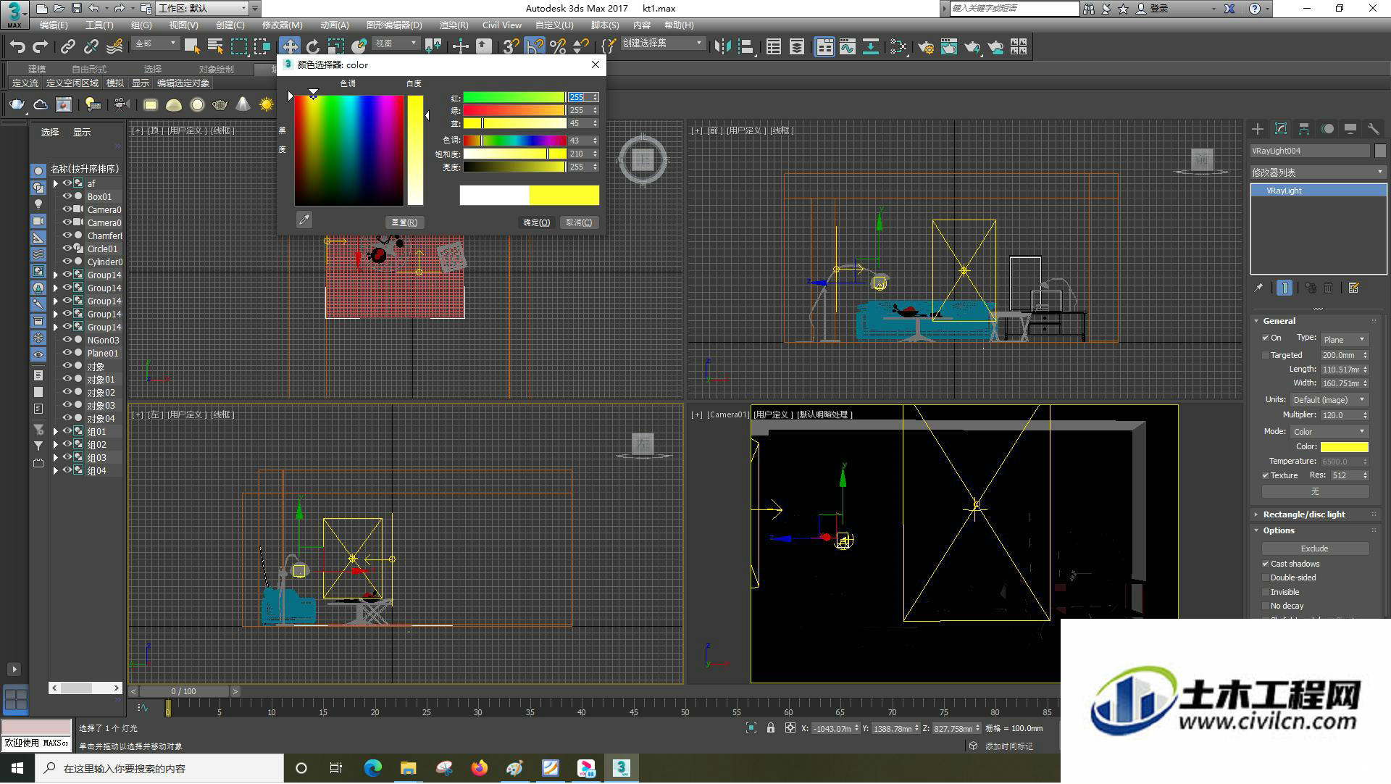Open the Create tab (plus) in command panel
This screenshot has width=1391, height=784.
point(1258,129)
